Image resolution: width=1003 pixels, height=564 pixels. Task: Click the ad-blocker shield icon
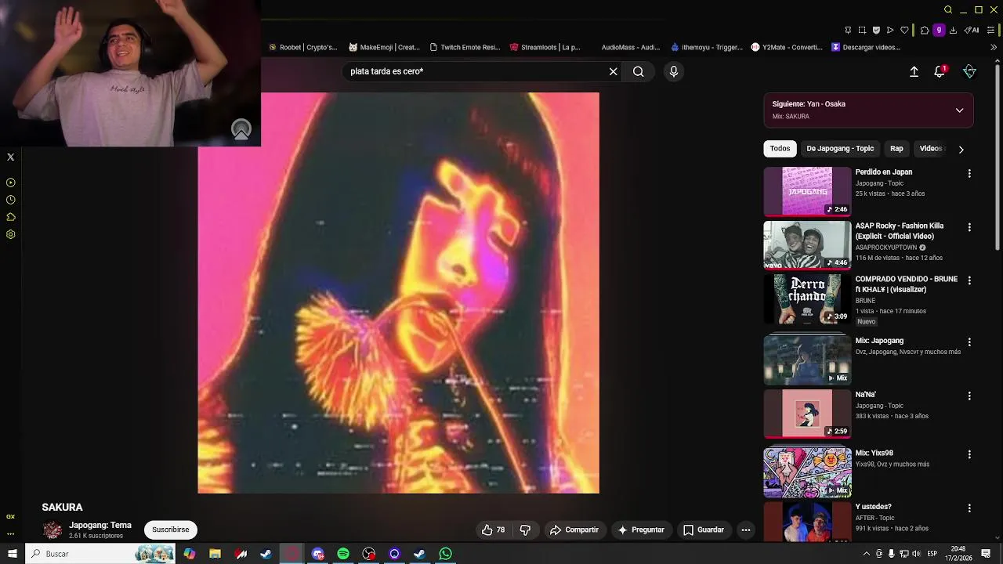pos(876,31)
